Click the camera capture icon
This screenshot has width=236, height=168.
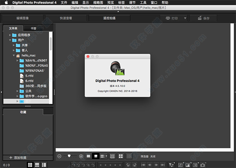click(x=203, y=165)
